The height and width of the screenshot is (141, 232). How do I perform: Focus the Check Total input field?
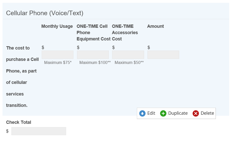pyautogui.click(x=39, y=131)
